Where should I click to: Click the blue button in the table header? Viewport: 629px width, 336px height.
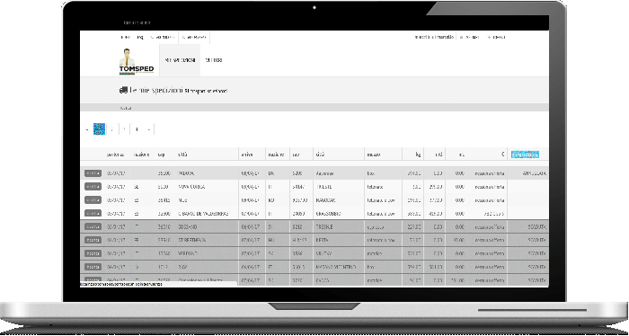pyautogui.click(x=525, y=155)
